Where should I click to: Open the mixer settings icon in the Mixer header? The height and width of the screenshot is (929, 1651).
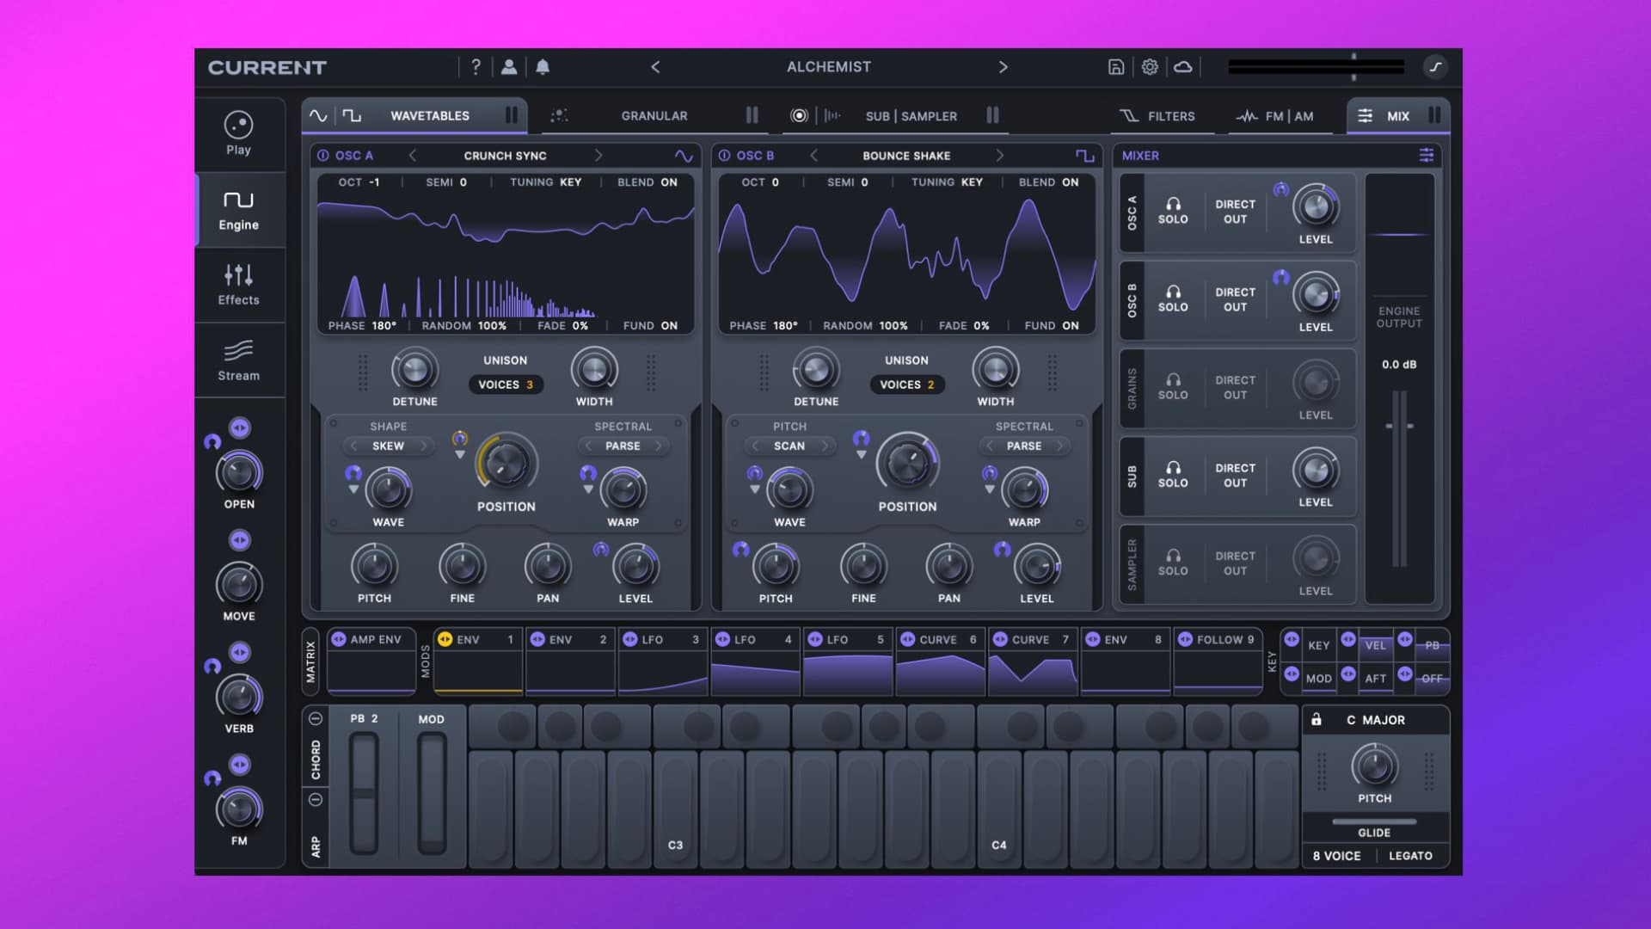coord(1427,156)
